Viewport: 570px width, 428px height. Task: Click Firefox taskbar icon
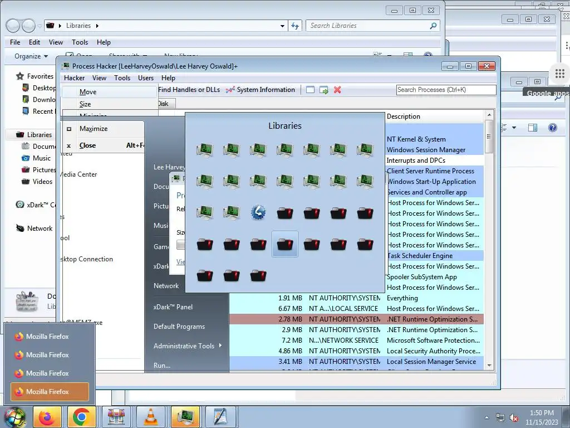click(x=47, y=417)
